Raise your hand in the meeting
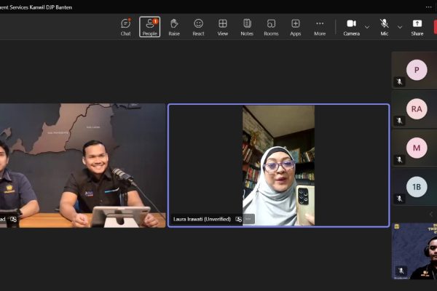This screenshot has height=291, width=437. point(174,27)
